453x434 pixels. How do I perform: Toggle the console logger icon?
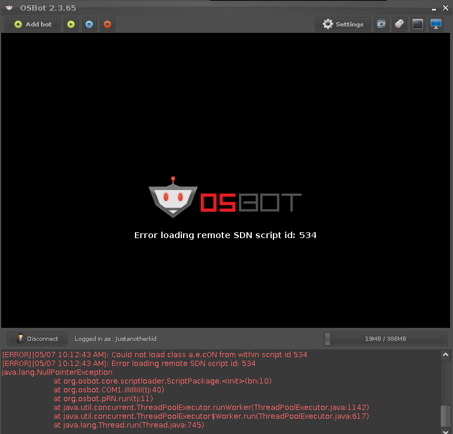click(418, 24)
